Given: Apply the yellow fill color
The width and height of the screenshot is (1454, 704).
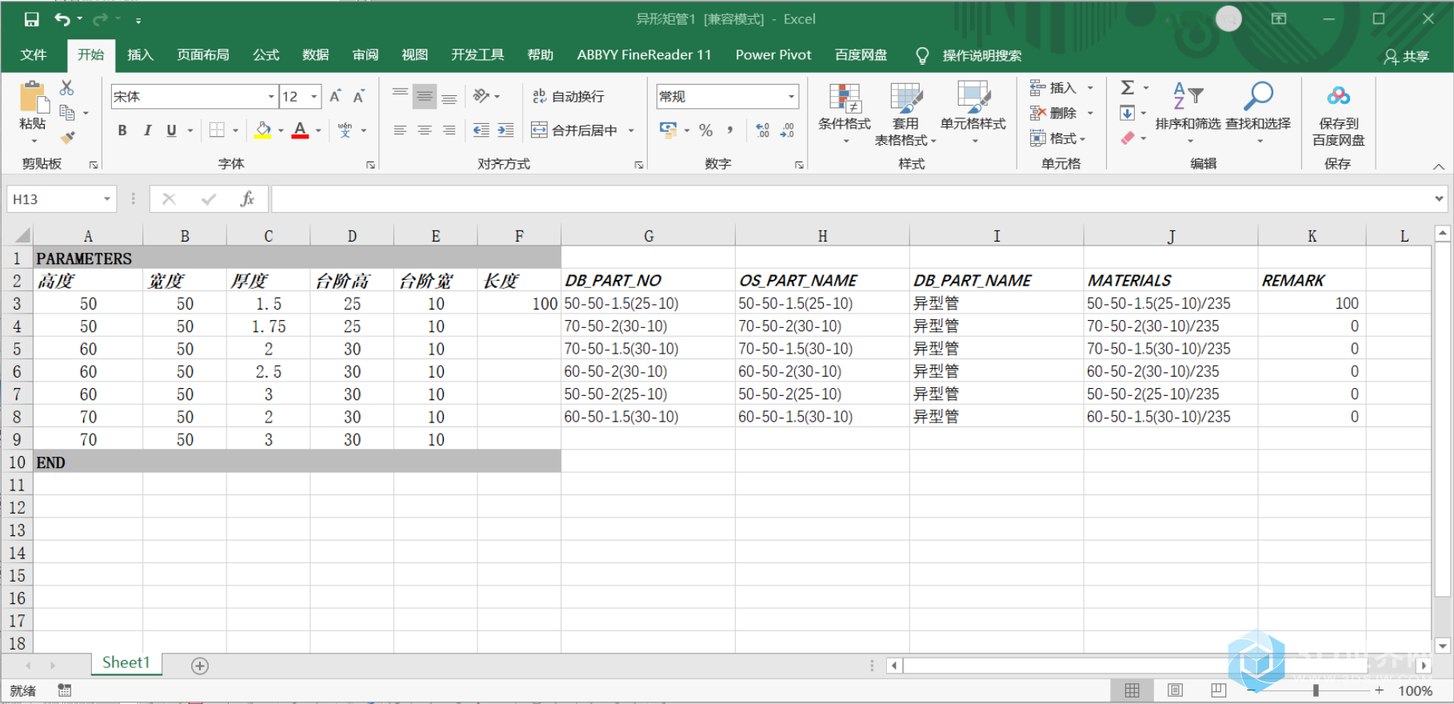Looking at the screenshot, I should tap(262, 130).
